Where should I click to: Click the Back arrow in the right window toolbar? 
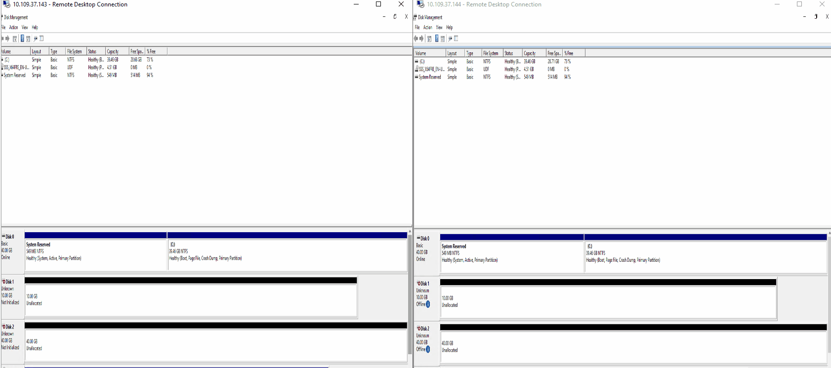coord(416,39)
